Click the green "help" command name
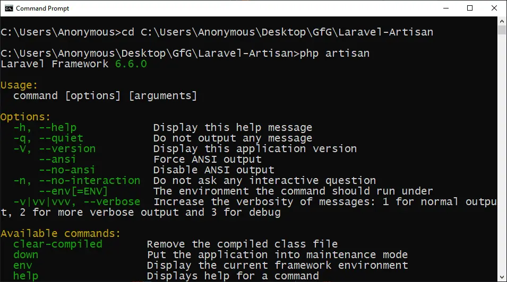 26,276
